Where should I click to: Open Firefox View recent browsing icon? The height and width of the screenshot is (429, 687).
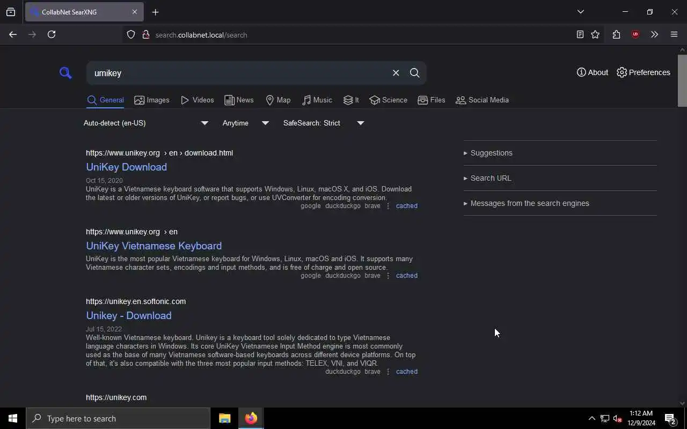click(x=11, y=12)
